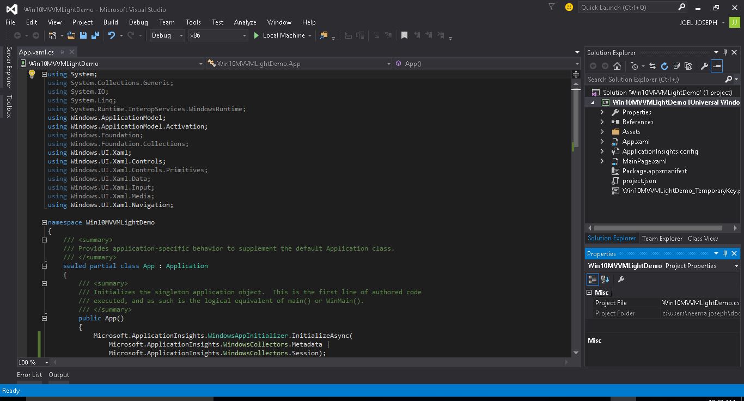The height and width of the screenshot is (401, 744).
Task: Collapse the Misc category in Properties
Action: pyautogui.click(x=589, y=293)
